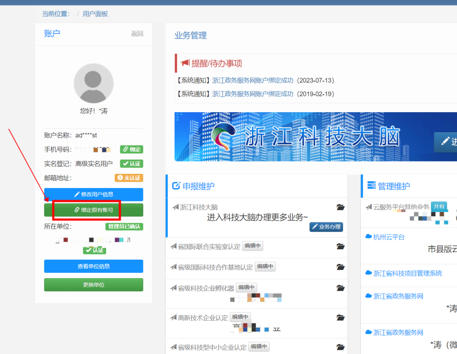The height and width of the screenshot is (354, 457).
Task: Open the 2023-07-13 account binding notification link
Action: [x=253, y=80]
